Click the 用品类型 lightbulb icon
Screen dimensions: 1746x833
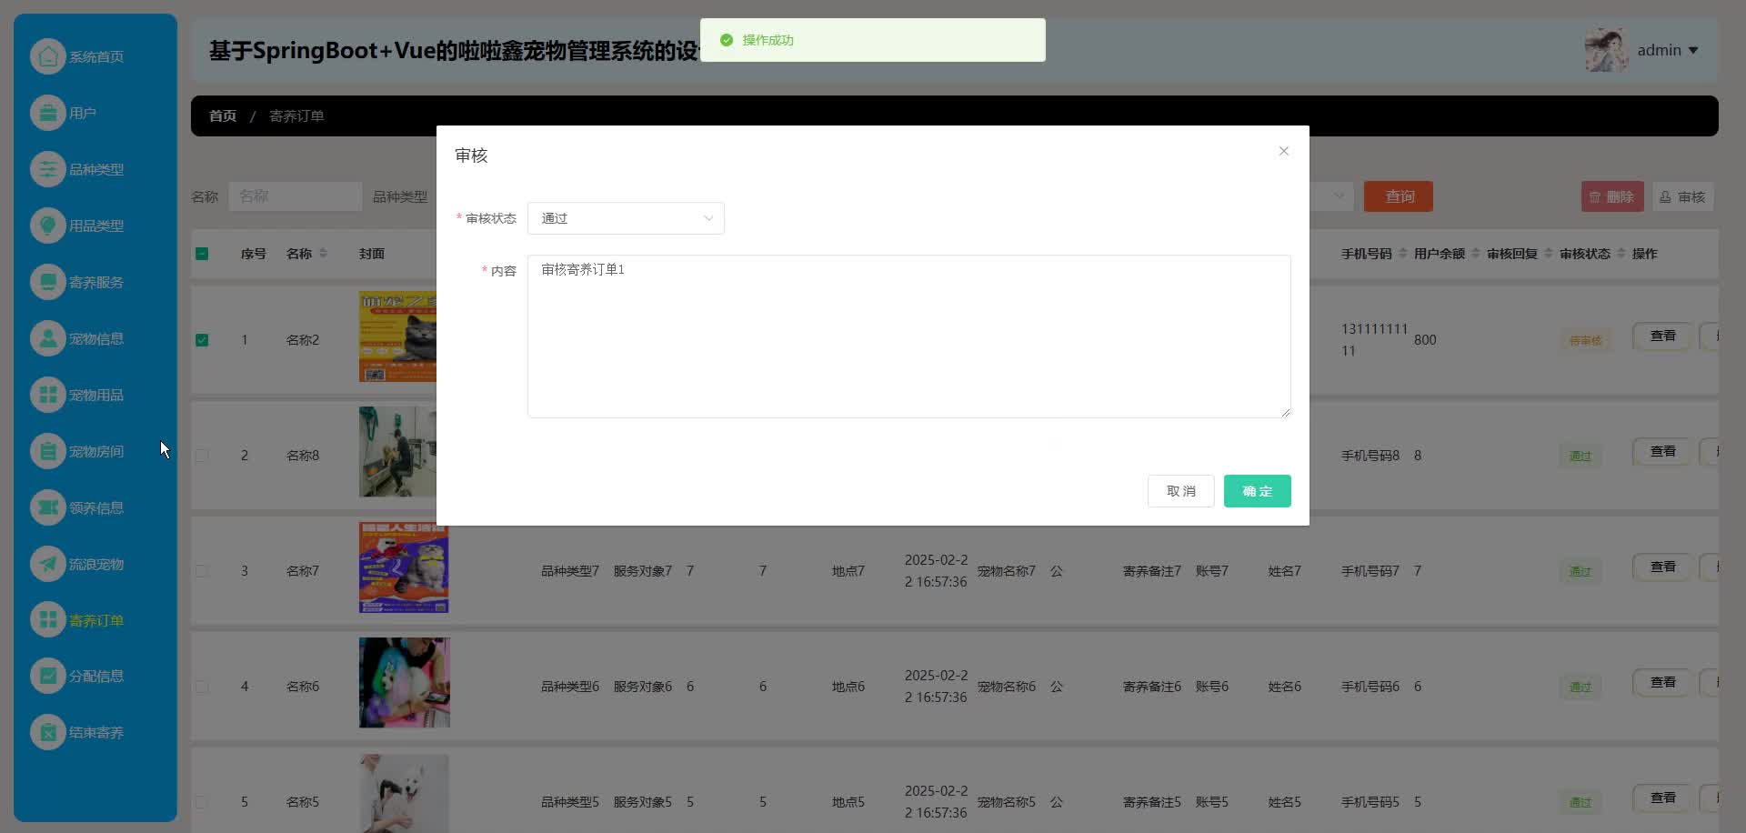(48, 226)
